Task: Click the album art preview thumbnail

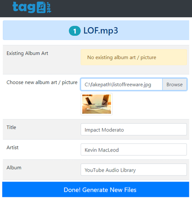Action: tap(96, 104)
